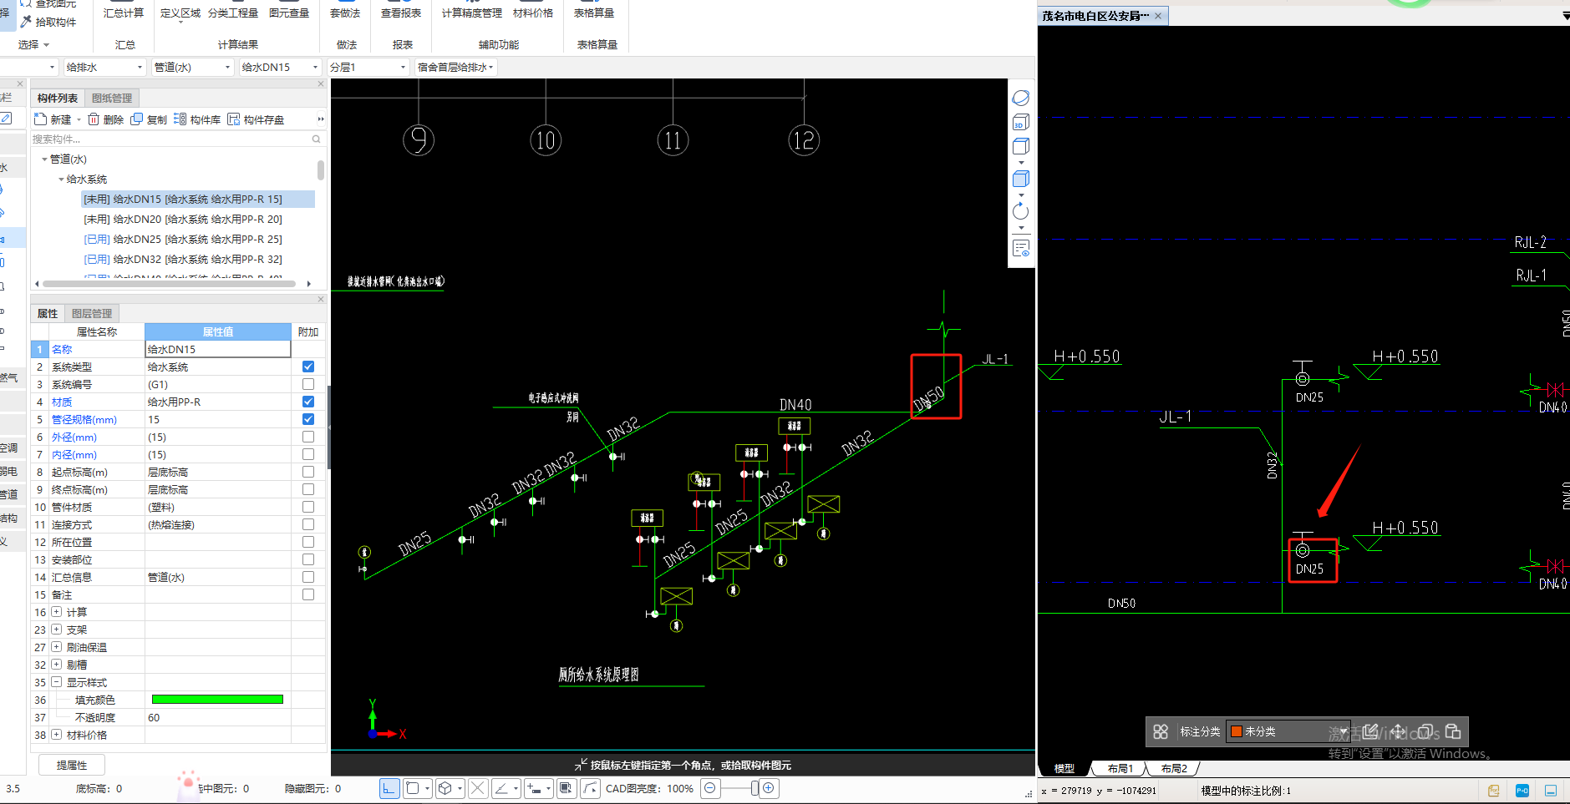Click the rotate view circular arrow icon
The height and width of the screenshot is (804, 1570).
[x=1020, y=211]
